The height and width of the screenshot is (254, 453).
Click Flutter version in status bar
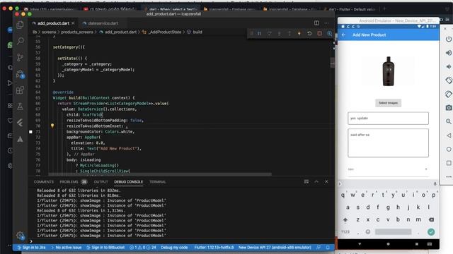[x=214, y=248]
